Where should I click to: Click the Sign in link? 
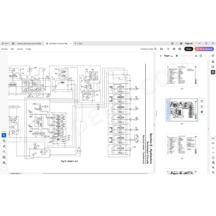pos(189,44)
